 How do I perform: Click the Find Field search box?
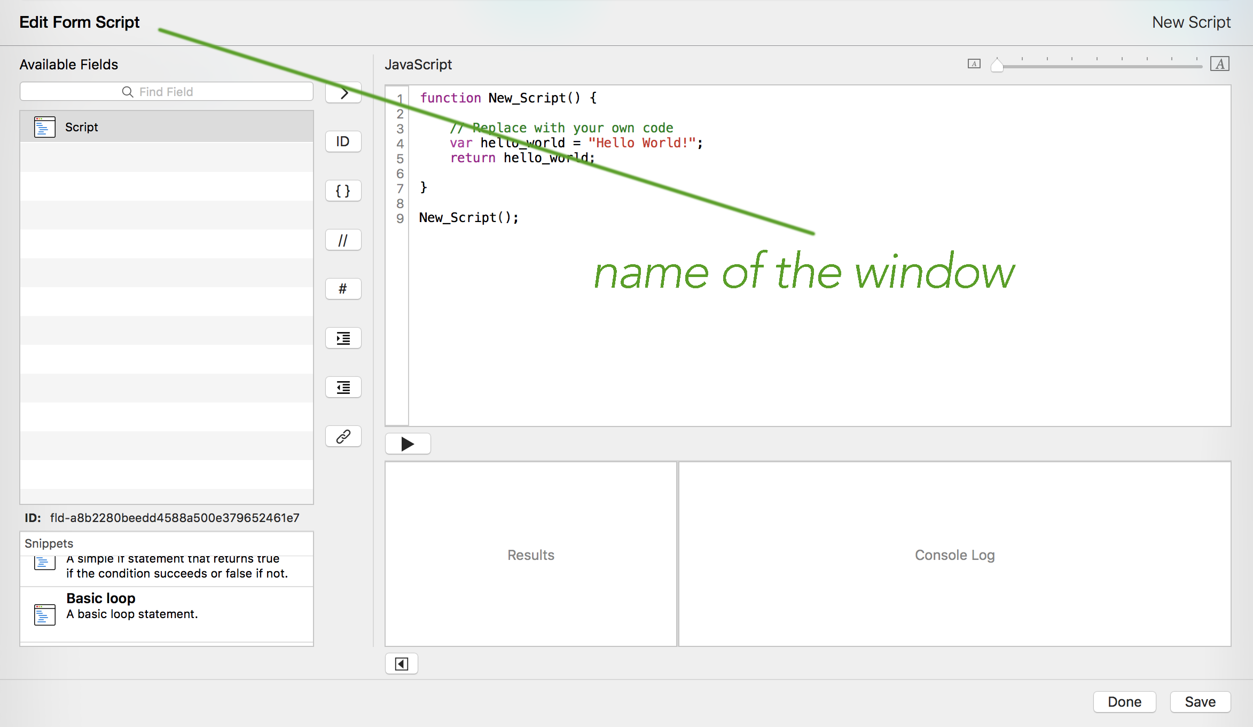167,92
